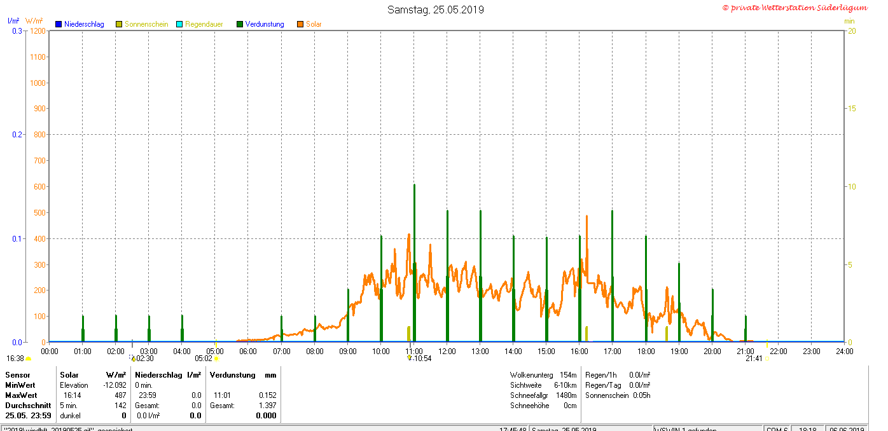Click the Verdunstung column header in table
Image resolution: width=888 pixels, height=431 pixels.
click(233, 375)
